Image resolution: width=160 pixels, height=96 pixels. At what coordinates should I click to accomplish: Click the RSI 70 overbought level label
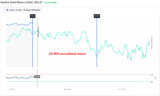pos(152,75)
